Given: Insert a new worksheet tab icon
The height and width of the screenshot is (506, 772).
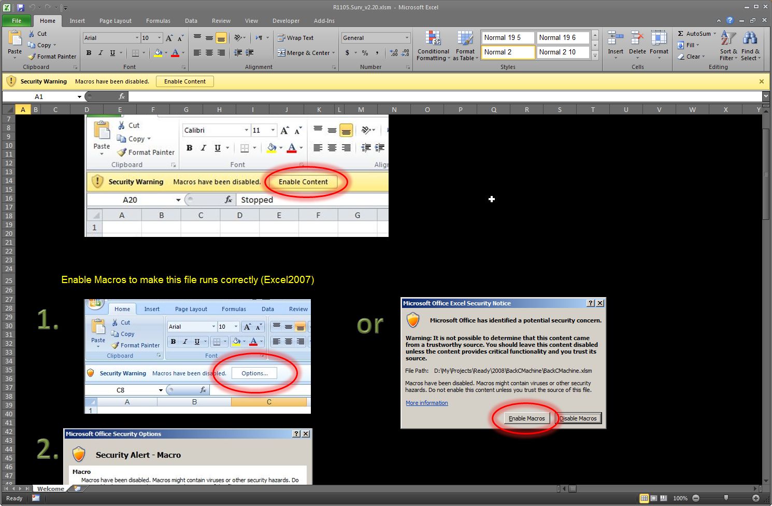Looking at the screenshot, I should tap(78, 488).
